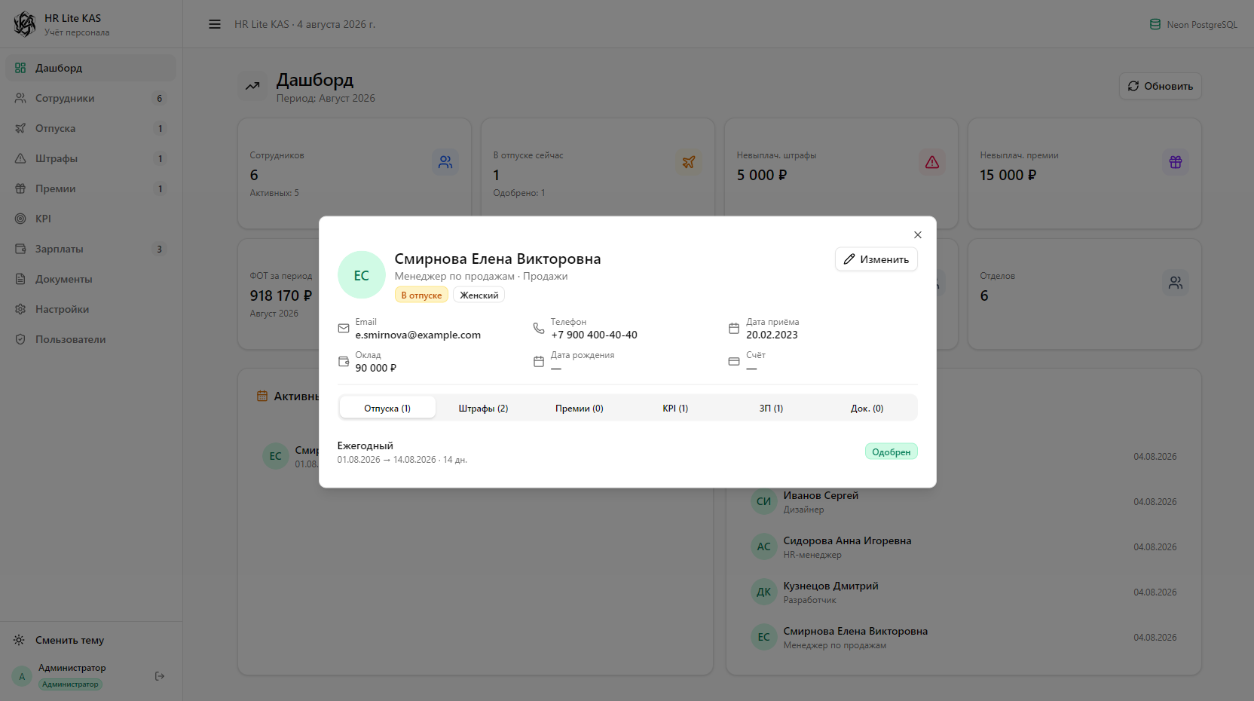
Task: Click the Администратор role badge
Action: (x=70, y=684)
